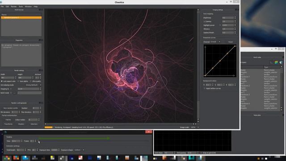Click the Stopping SL value field
Image resolution: width=286 pixels, height=161 pixels.
click(x=28, y=89)
